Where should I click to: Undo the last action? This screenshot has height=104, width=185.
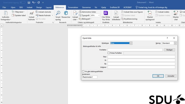pos(33,2)
